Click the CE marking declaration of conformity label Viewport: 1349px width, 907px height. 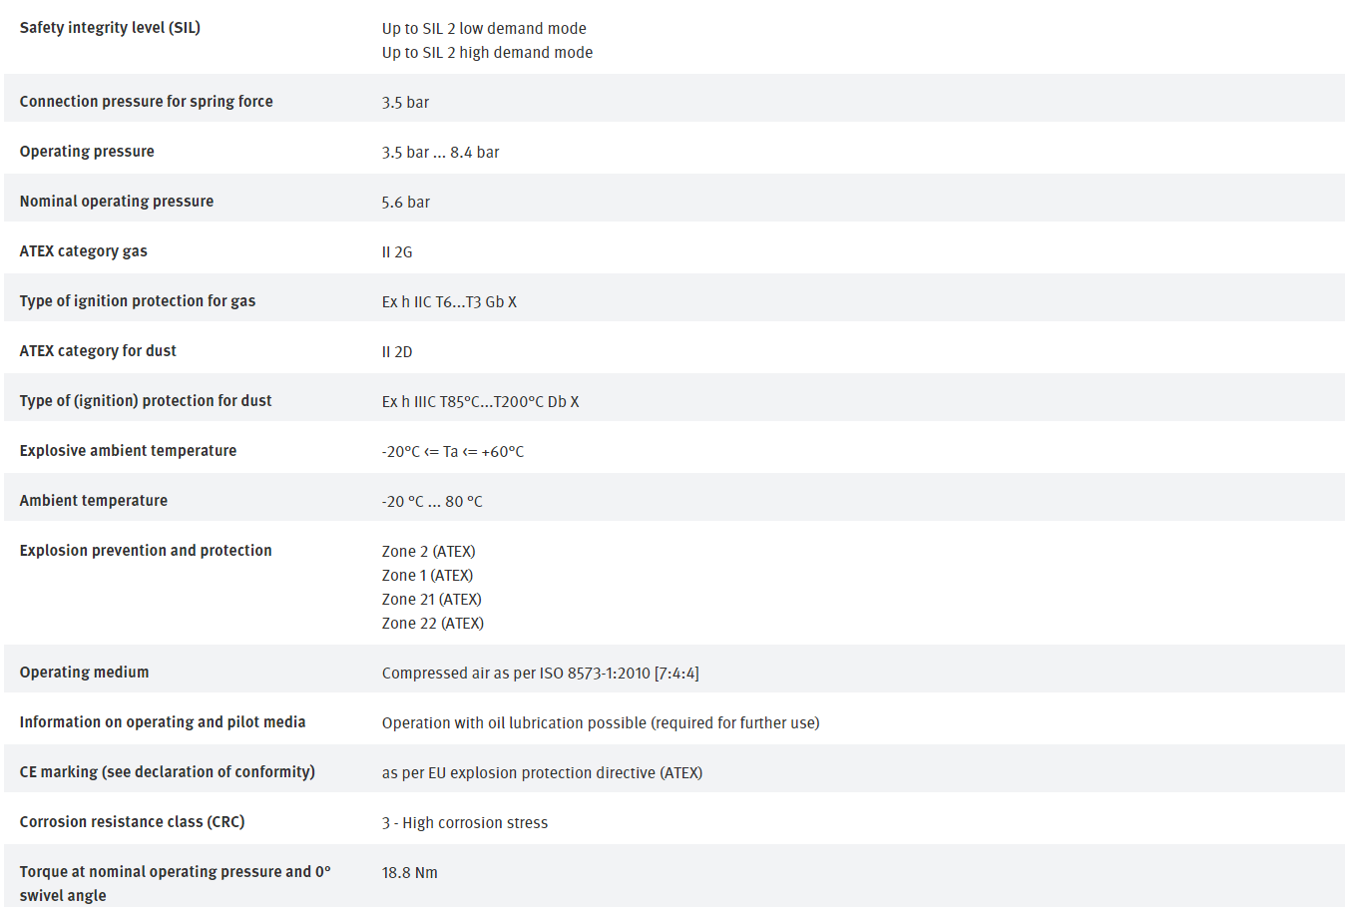(x=167, y=772)
